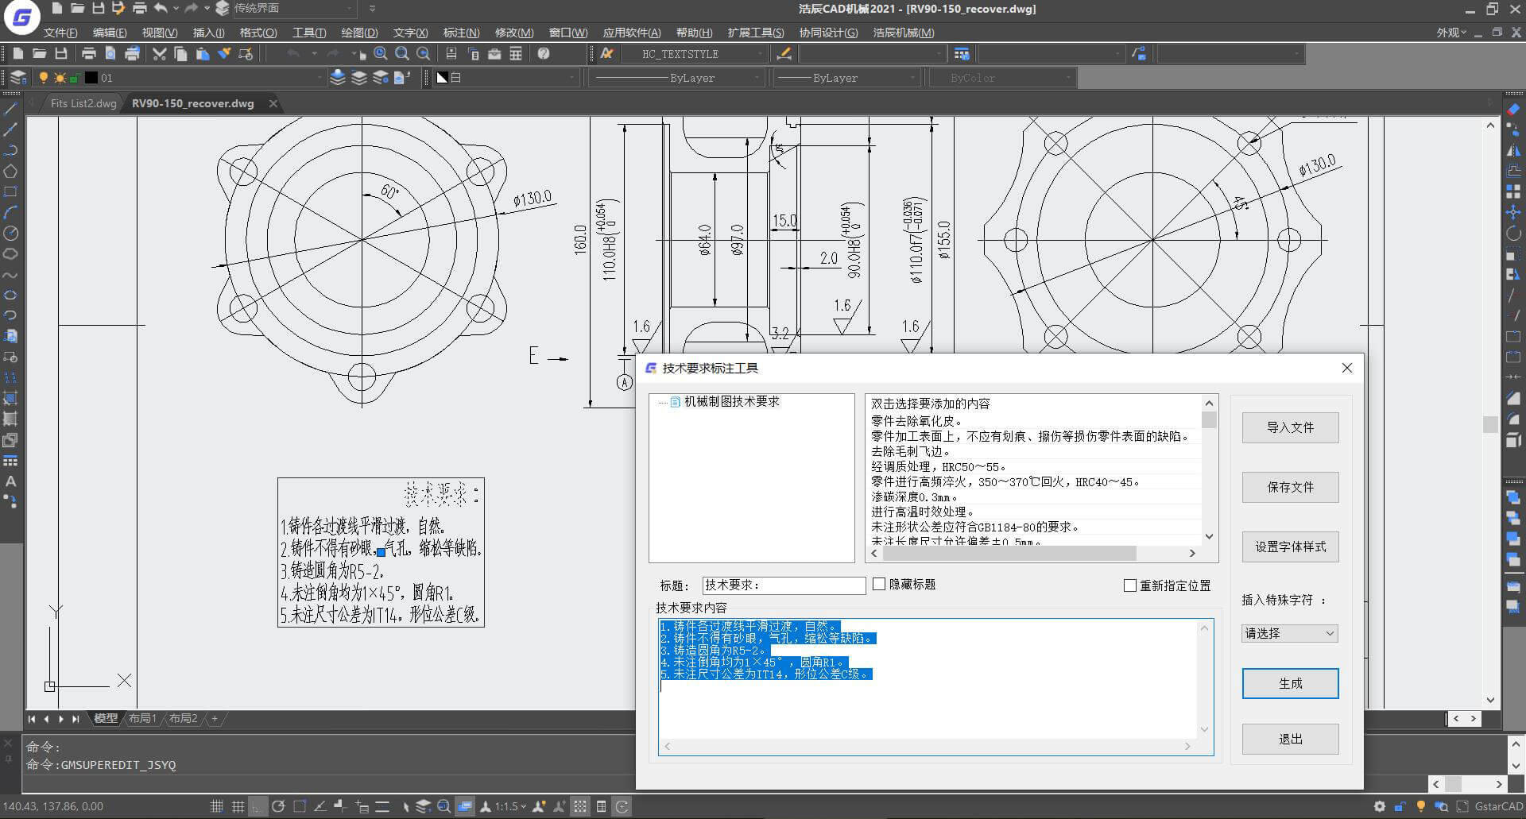Click the 设置字体样式 button
This screenshot has width=1526, height=819.
[x=1290, y=547]
